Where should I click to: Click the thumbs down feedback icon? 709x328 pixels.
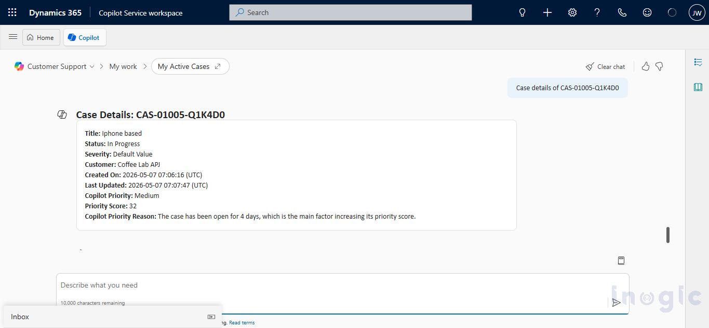pos(659,66)
